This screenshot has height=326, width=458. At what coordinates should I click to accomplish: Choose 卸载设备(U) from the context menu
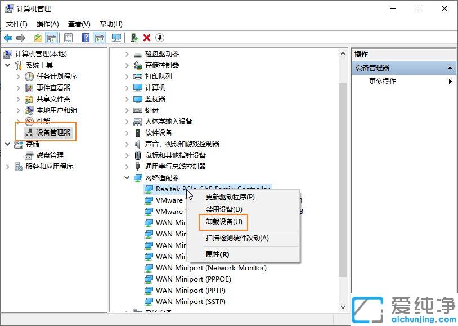click(x=223, y=222)
